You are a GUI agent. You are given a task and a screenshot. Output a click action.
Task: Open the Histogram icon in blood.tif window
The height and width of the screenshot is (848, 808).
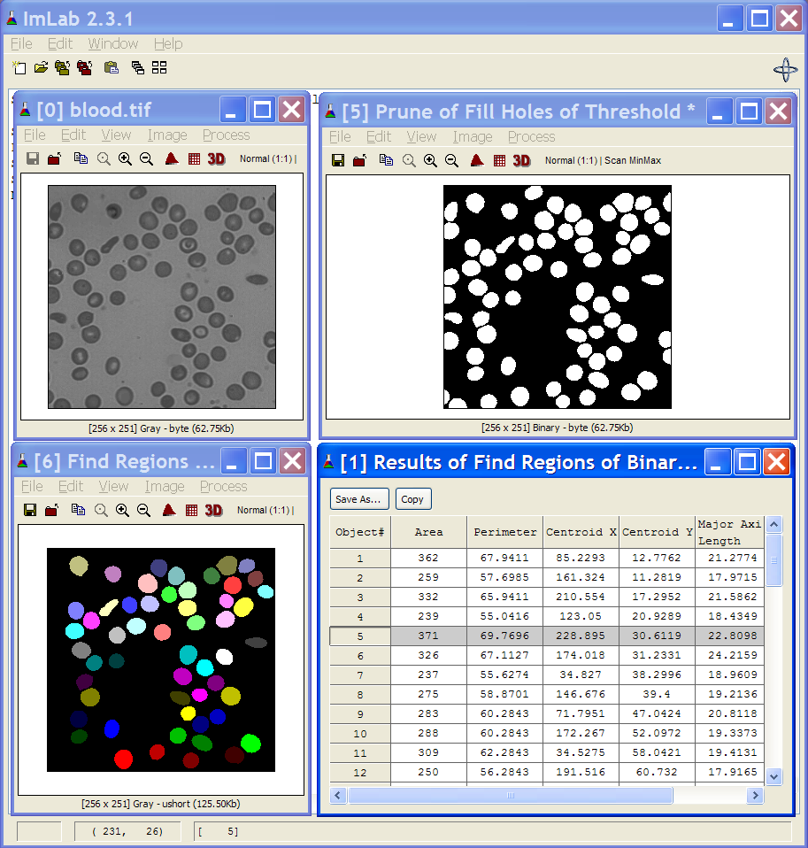(172, 158)
